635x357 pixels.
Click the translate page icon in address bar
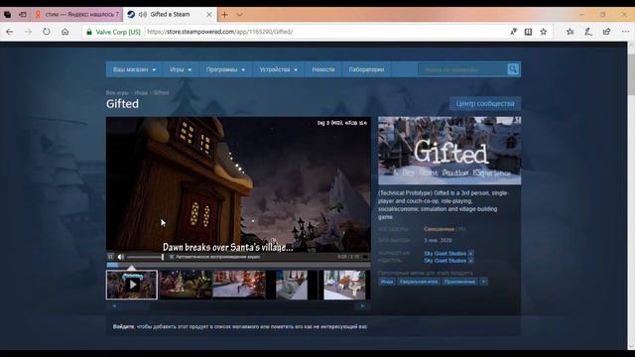click(x=513, y=32)
